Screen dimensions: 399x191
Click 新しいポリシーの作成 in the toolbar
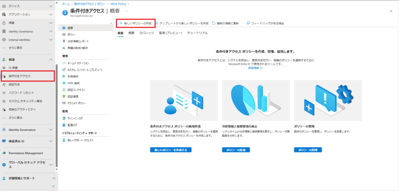(x=135, y=23)
